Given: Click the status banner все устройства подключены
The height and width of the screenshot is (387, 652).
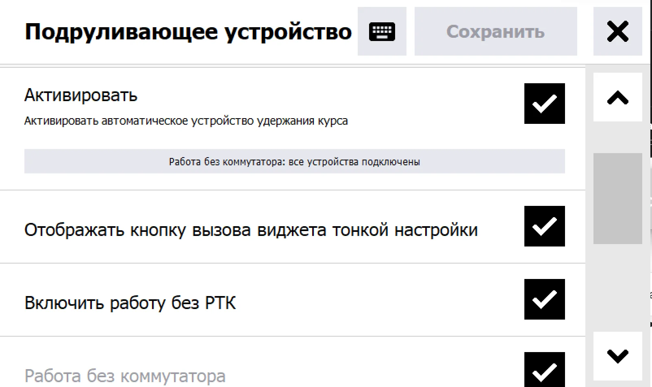Looking at the screenshot, I should pos(294,162).
